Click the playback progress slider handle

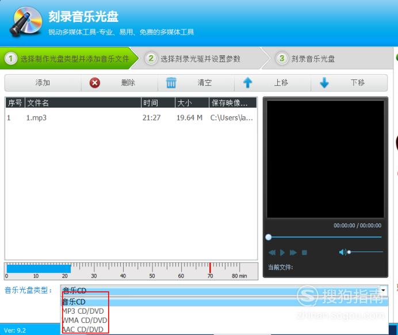click(268, 237)
